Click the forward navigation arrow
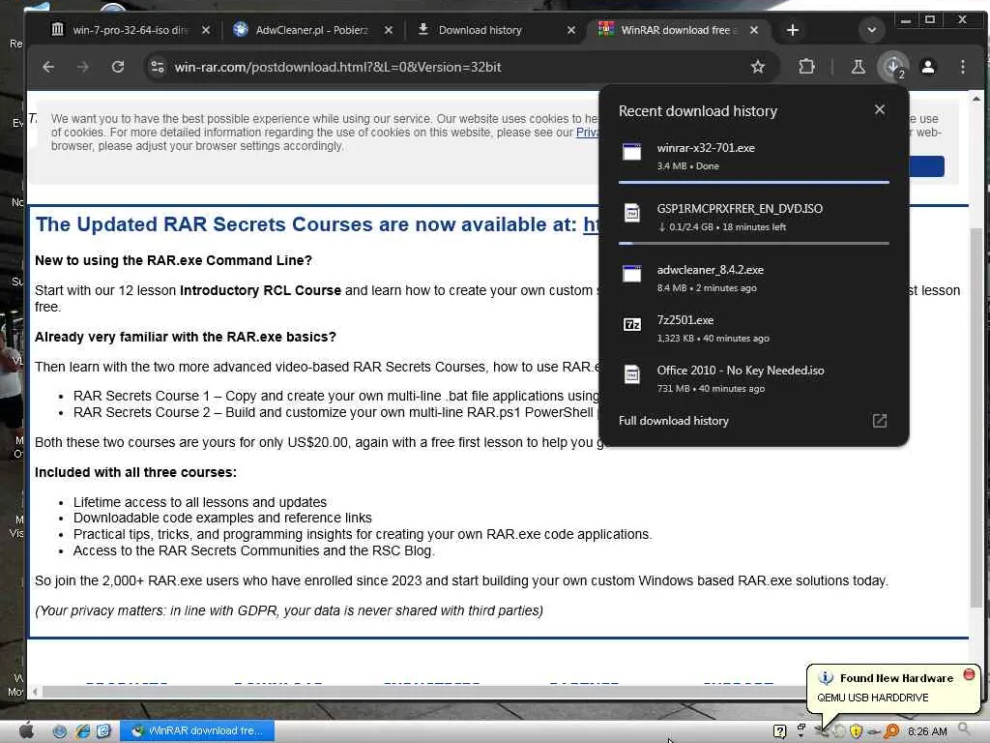This screenshot has width=990, height=743. click(83, 67)
